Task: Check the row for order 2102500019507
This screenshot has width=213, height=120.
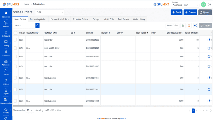Action: (15, 66)
